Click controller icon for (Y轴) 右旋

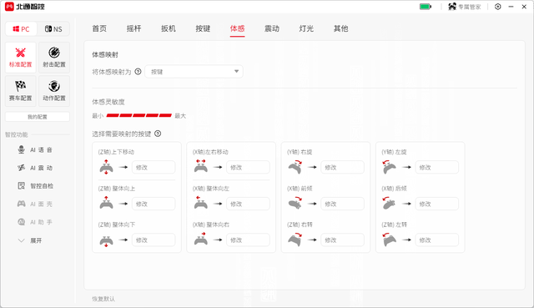coord(295,167)
